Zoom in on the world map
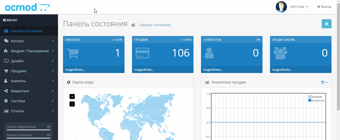 click(72, 96)
